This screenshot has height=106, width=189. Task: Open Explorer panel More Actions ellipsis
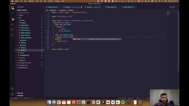coord(42,7)
